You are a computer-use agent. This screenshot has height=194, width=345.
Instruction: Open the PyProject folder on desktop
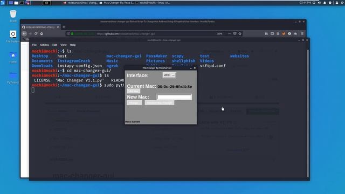tap(13, 78)
